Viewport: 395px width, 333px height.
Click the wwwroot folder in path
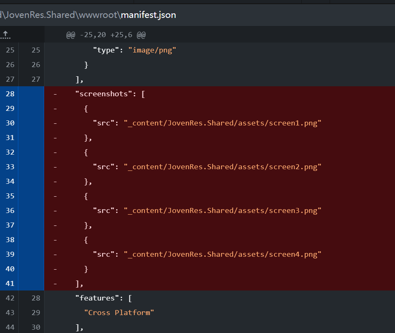pyautogui.click(x=98, y=15)
